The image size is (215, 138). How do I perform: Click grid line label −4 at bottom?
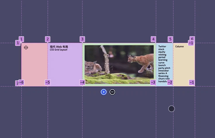82,82
